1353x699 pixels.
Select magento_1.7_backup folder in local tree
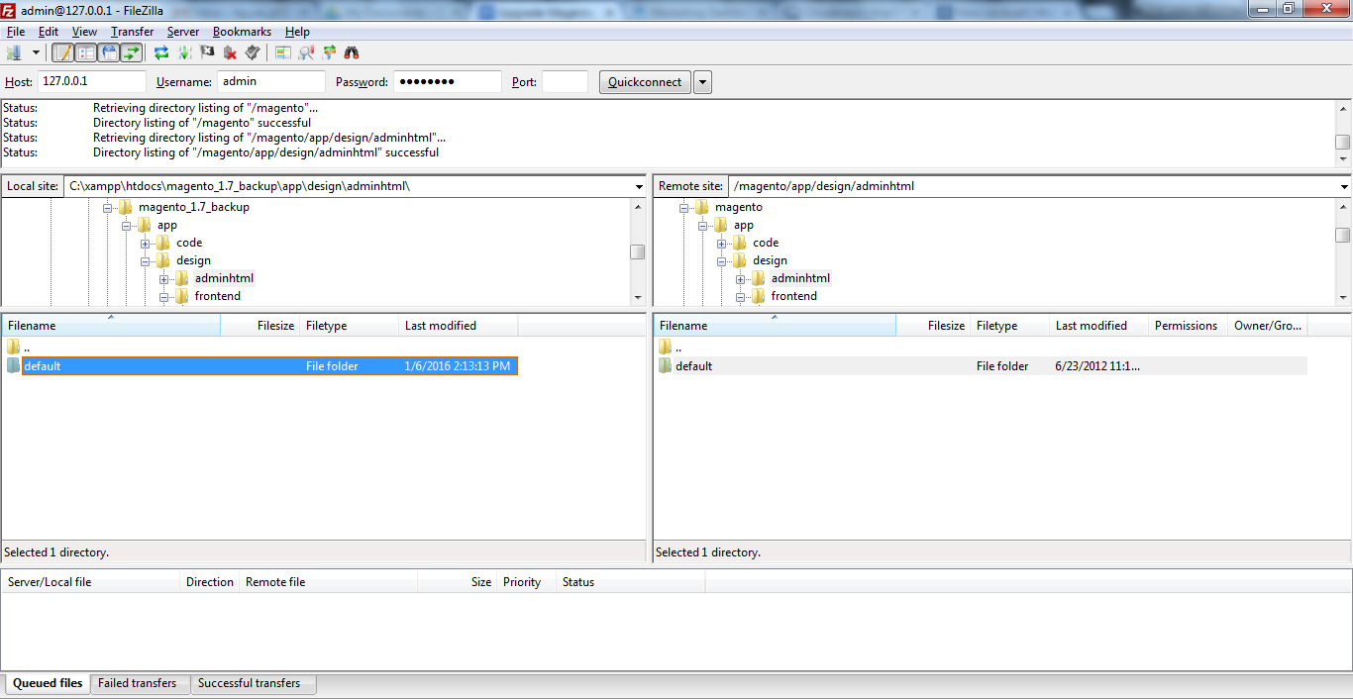(194, 208)
